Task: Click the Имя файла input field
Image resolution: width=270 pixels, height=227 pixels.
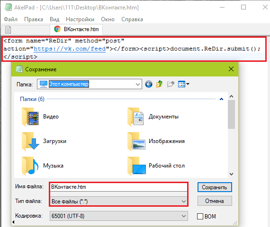Action: [x=118, y=187]
